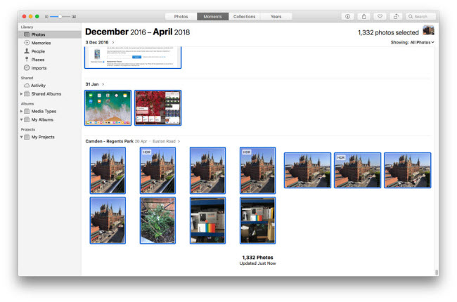Image resolution: width=457 pixels, height=302 pixels.
Task: Click the Rotate icon in toolbar
Action: click(397, 16)
